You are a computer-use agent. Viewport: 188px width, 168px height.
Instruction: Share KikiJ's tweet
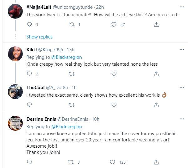click(x=156, y=74)
